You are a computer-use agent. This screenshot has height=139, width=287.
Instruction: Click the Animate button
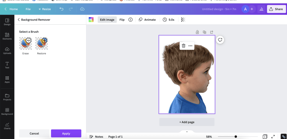tap(147, 20)
